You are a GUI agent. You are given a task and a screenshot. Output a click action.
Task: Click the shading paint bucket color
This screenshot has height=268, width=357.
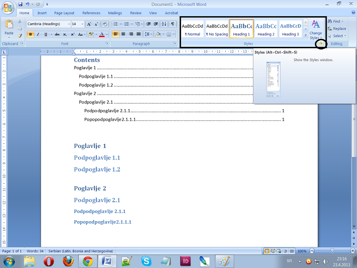tap(158, 34)
